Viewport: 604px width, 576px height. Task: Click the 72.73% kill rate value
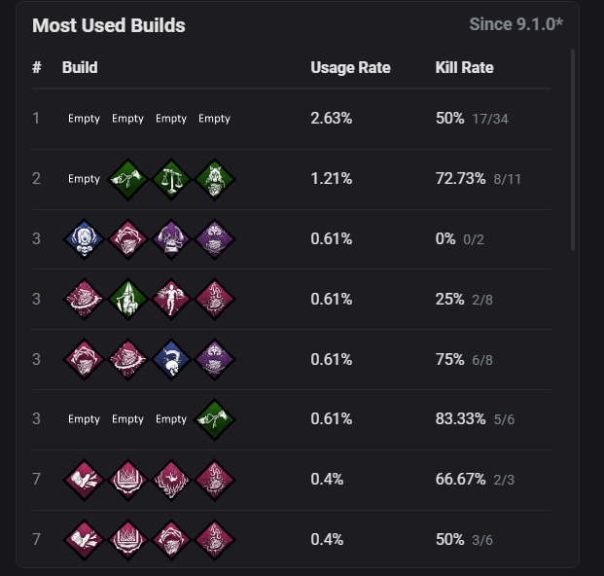460,179
